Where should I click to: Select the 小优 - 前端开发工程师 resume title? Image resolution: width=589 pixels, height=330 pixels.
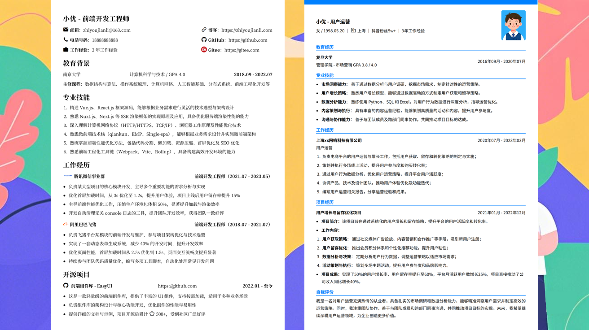click(x=96, y=19)
